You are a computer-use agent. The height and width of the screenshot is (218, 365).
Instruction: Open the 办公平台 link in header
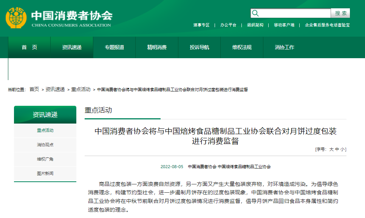pyautogui.click(x=228, y=25)
